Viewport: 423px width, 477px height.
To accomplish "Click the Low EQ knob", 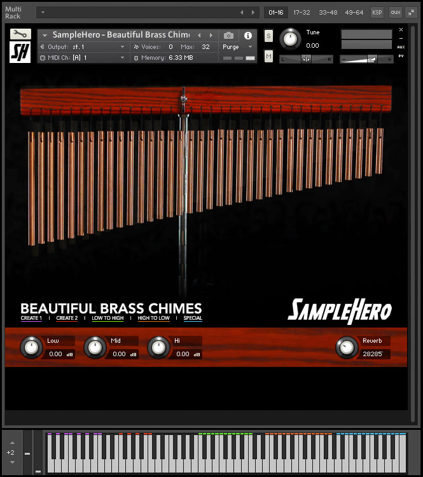I will [31, 347].
